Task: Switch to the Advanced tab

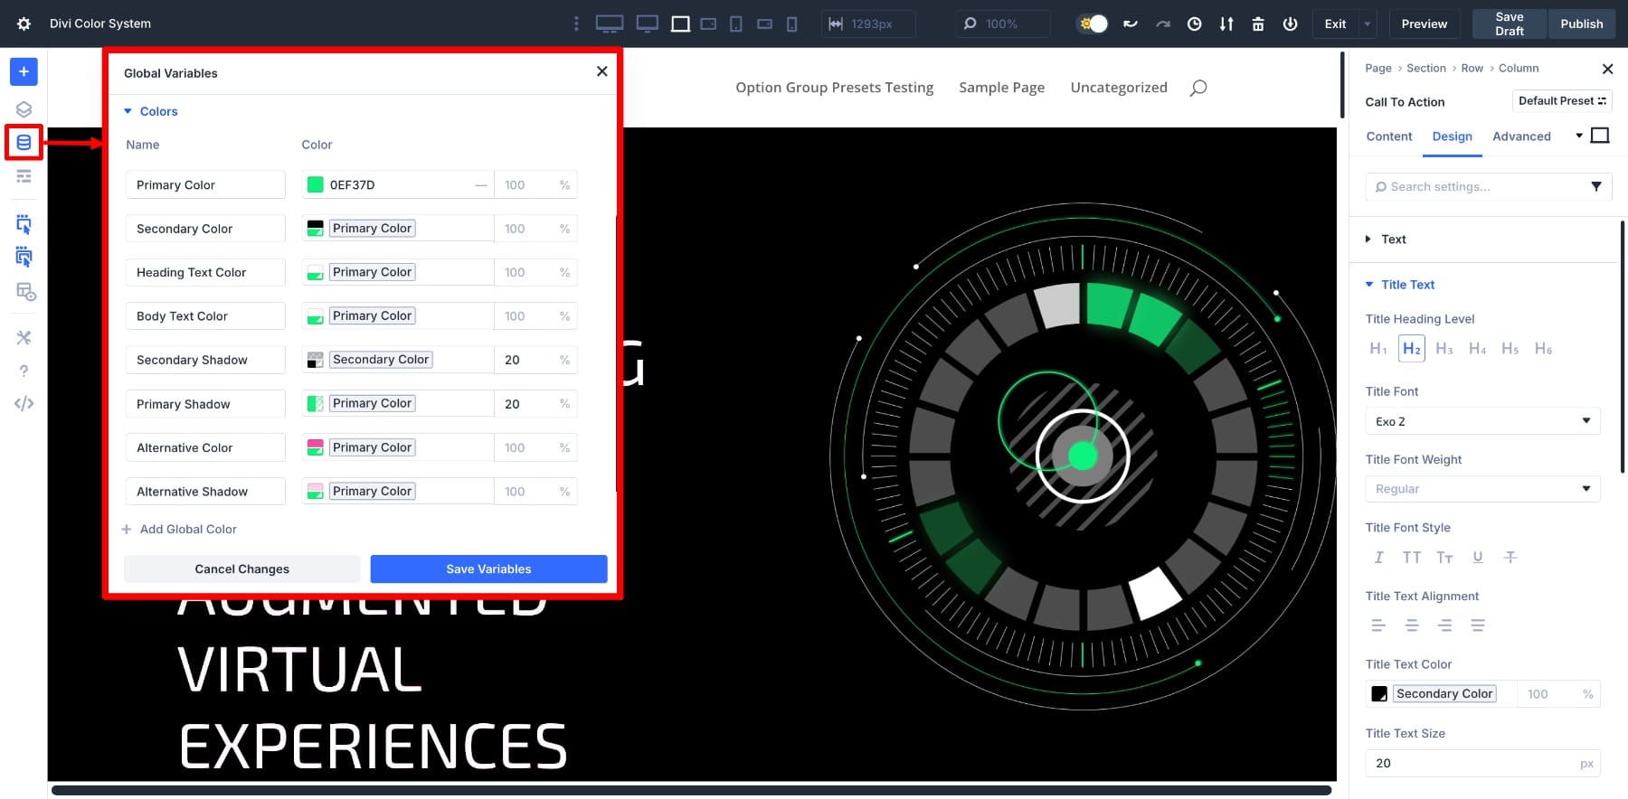Action: point(1520,136)
